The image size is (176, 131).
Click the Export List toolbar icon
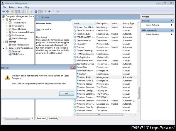[x=31, y=11]
